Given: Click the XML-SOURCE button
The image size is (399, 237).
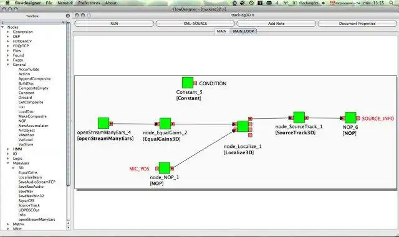Looking at the screenshot, I should click(x=195, y=24).
